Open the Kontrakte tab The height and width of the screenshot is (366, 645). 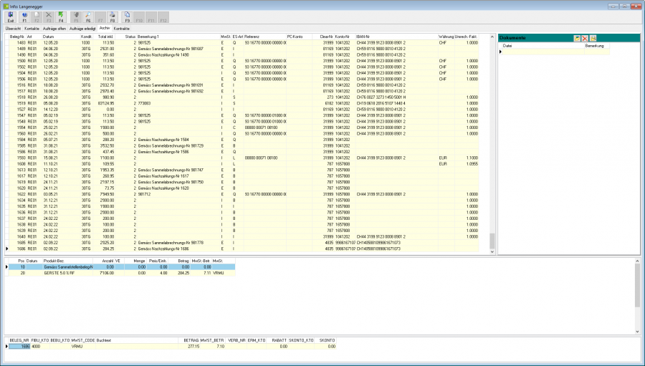point(121,29)
